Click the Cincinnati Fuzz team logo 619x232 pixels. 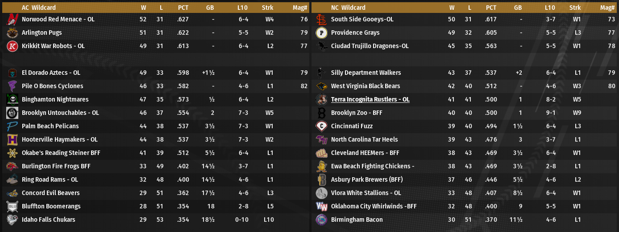321,126
